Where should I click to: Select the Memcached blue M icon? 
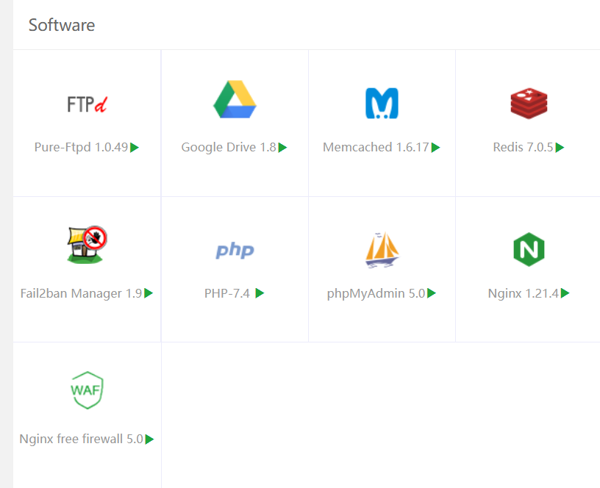click(x=382, y=104)
